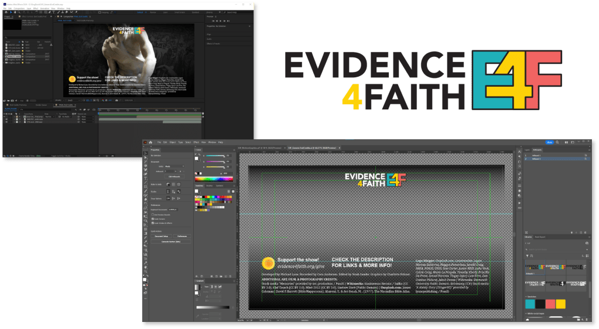Switch to the Render Queue tab

[x=41, y=105]
